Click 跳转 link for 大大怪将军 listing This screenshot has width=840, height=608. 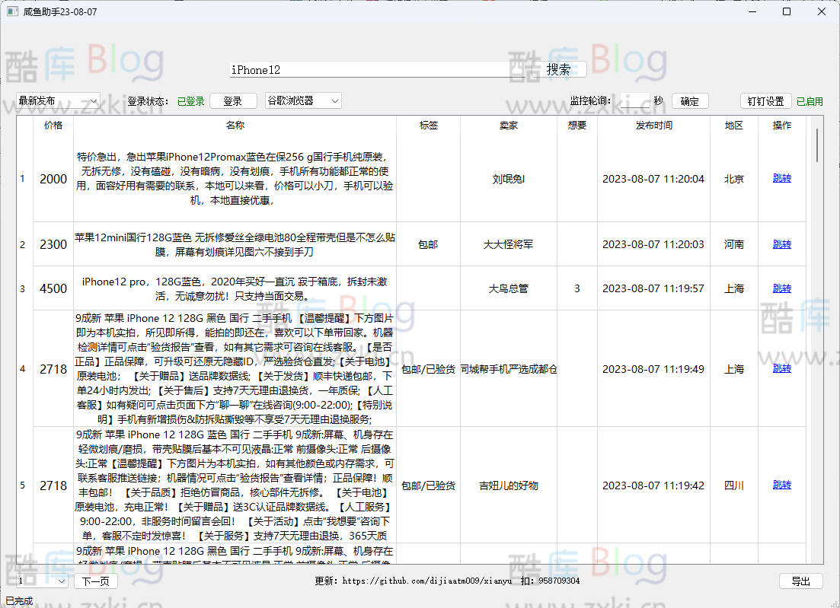[x=781, y=244]
